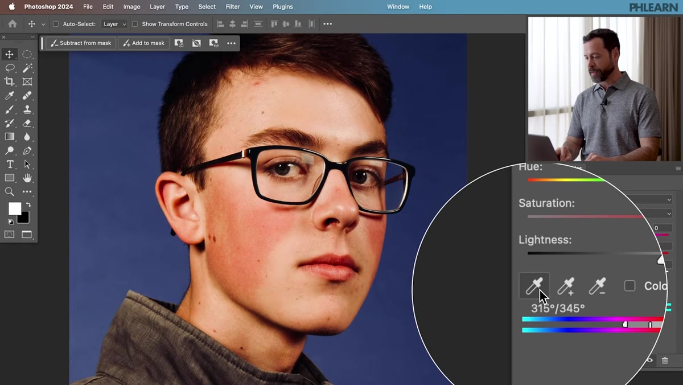
Task: Open the Properties panel menu icon
Action: [678, 169]
